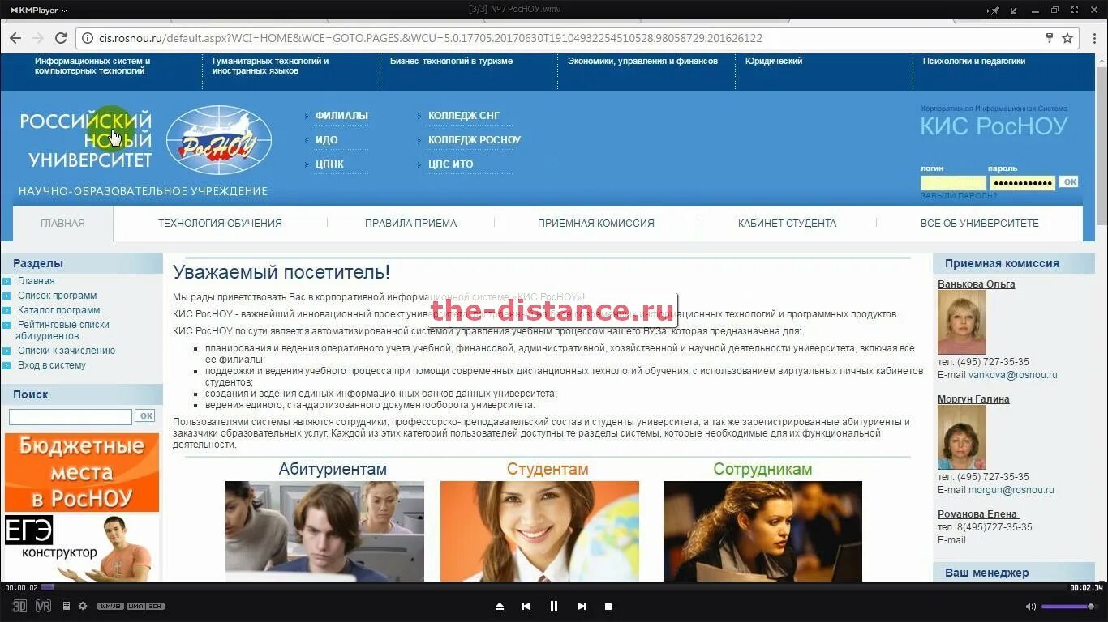Switch to the ПРИЕМНАЯ КОМИССИЯ tab

[596, 223]
